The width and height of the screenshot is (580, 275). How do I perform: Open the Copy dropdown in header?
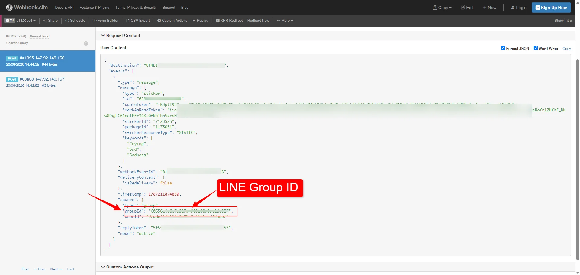click(x=442, y=8)
